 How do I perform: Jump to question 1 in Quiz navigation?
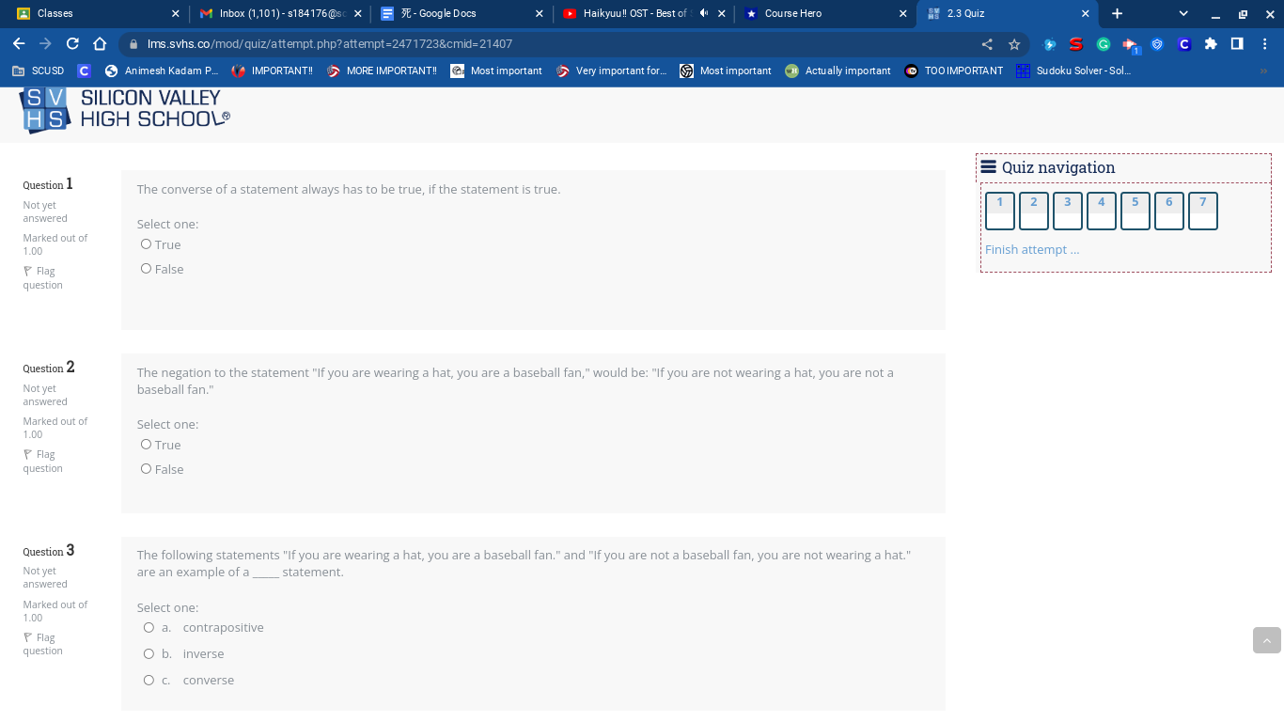click(x=1000, y=211)
